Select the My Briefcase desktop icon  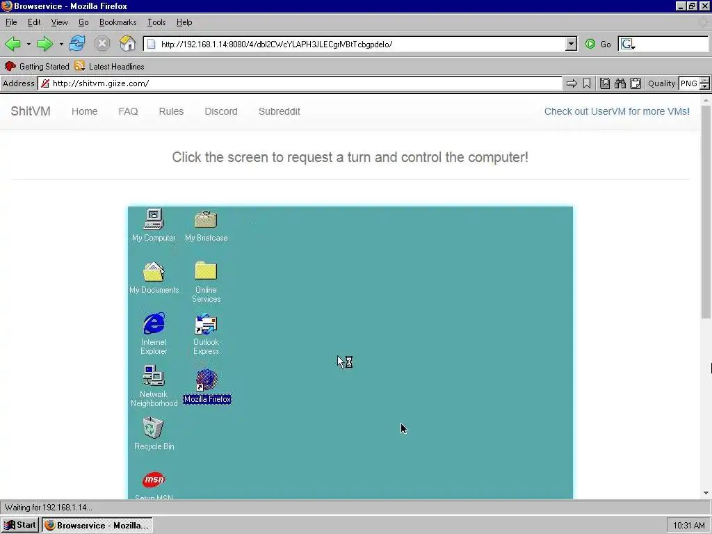point(206,225)
